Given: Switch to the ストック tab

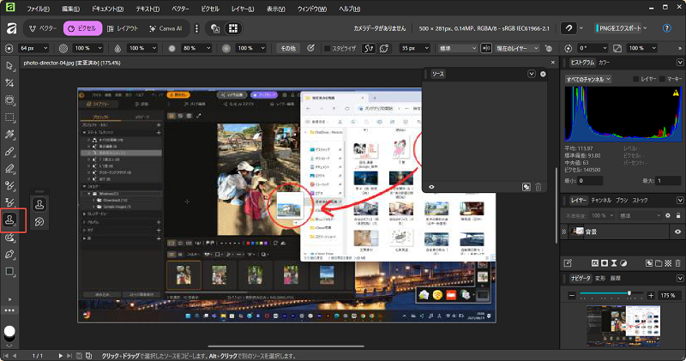Looking at the screenshot, I should coord(640,200).
